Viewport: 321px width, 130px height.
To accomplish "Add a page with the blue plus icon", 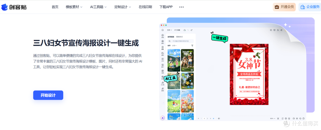I will [213, 118].
